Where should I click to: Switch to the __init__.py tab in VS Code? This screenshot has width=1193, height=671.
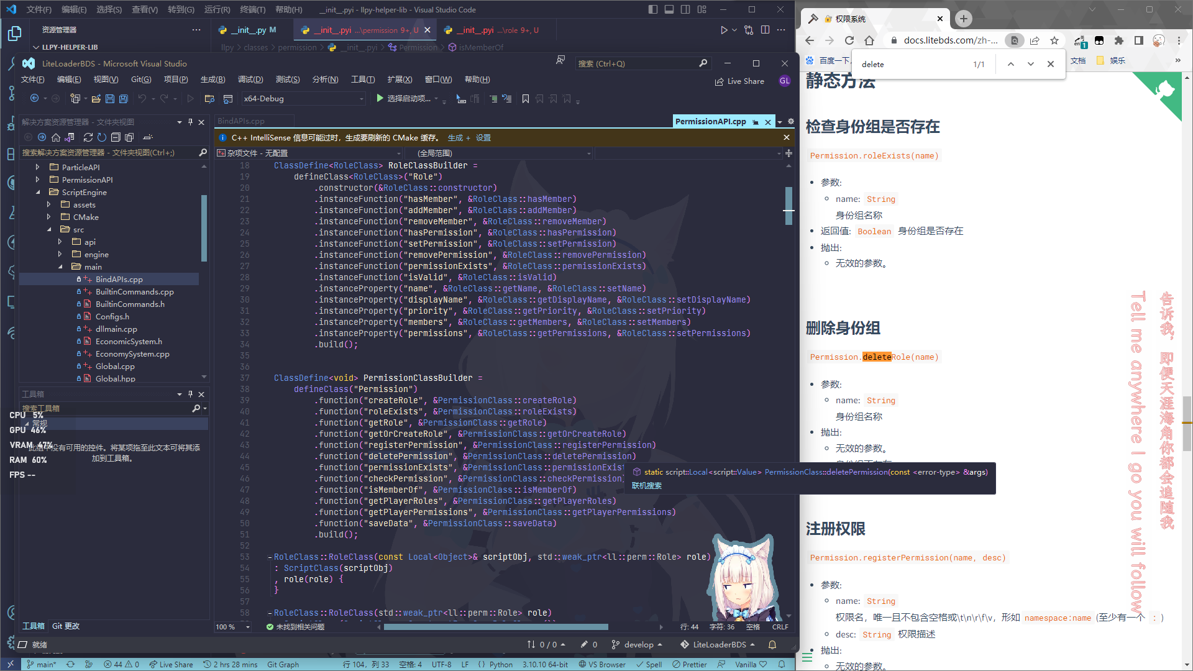pos(247,29)
